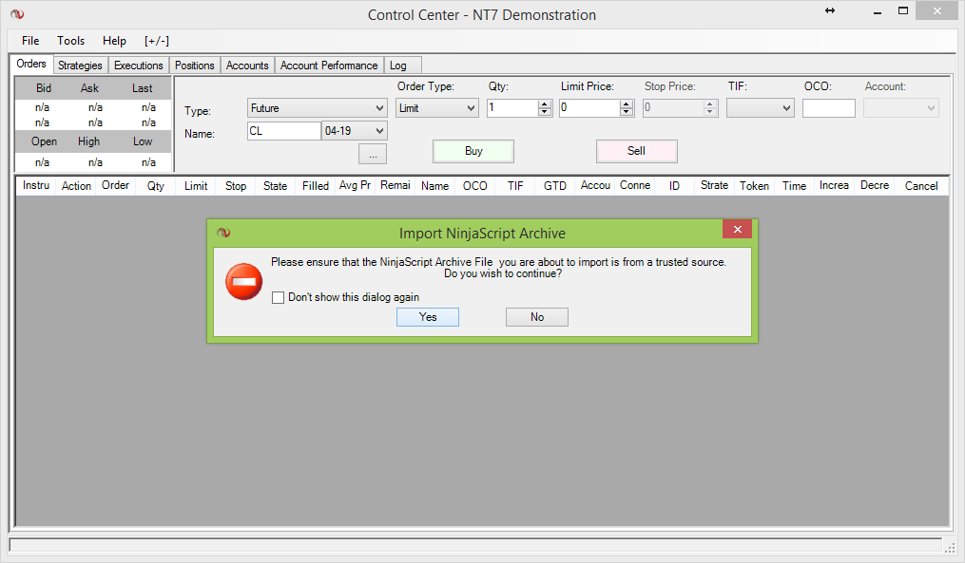Check Don't show this dialog again
Screen dimensions: 965x563
[x=279, y=297]
